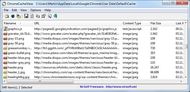Select the headrightbg.jpg filename
The width and height of the screenshot is (190, 92).
pos(18,77)
